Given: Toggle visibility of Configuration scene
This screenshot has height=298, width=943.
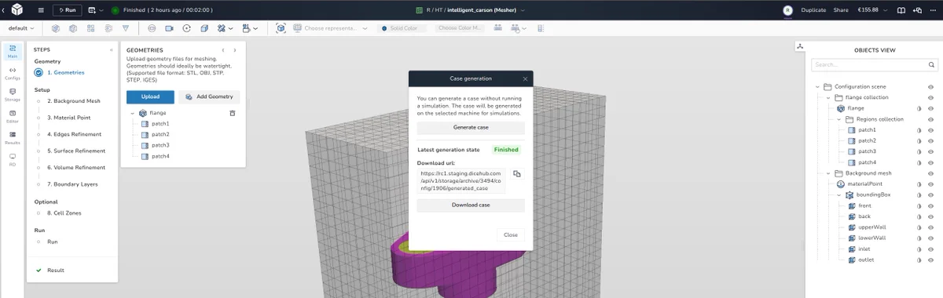Looking at the screenshot, I should click(x=930, y=86).
